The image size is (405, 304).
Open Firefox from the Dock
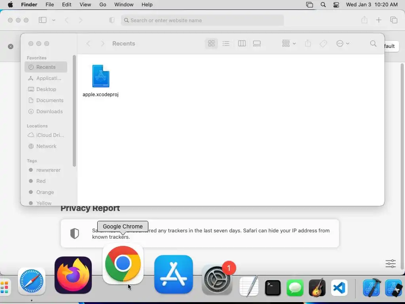73,275
